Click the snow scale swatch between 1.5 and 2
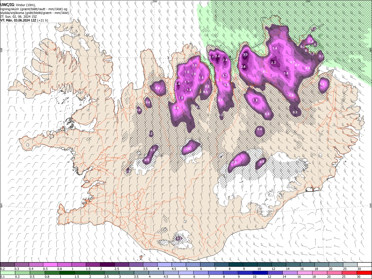Image resolution: width=372 pixels, height=279 pixels. point(93,264)
